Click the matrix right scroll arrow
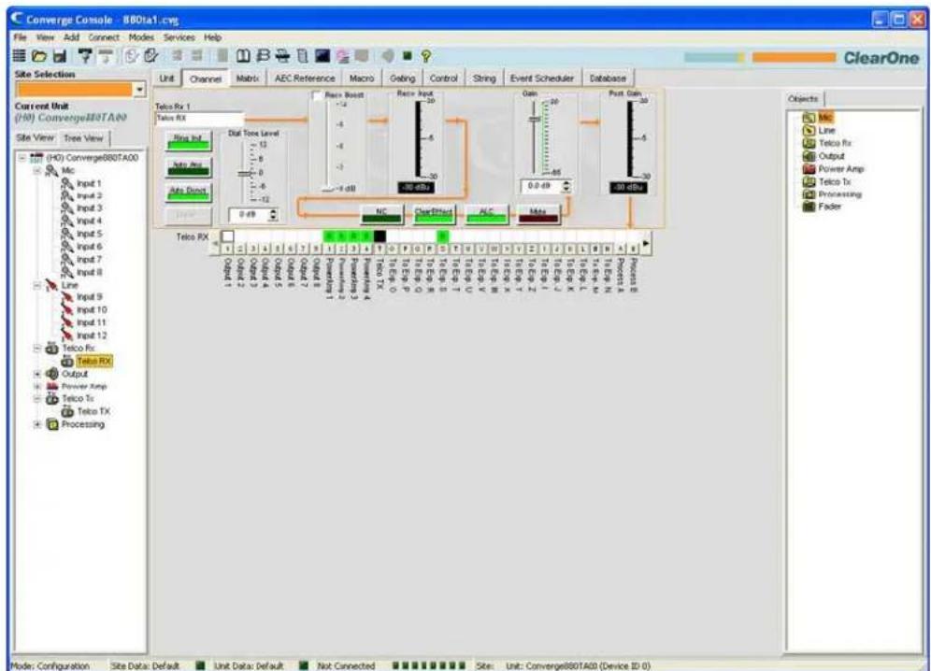This screenshot has height=671, width=931. click(x=646, y=243)
